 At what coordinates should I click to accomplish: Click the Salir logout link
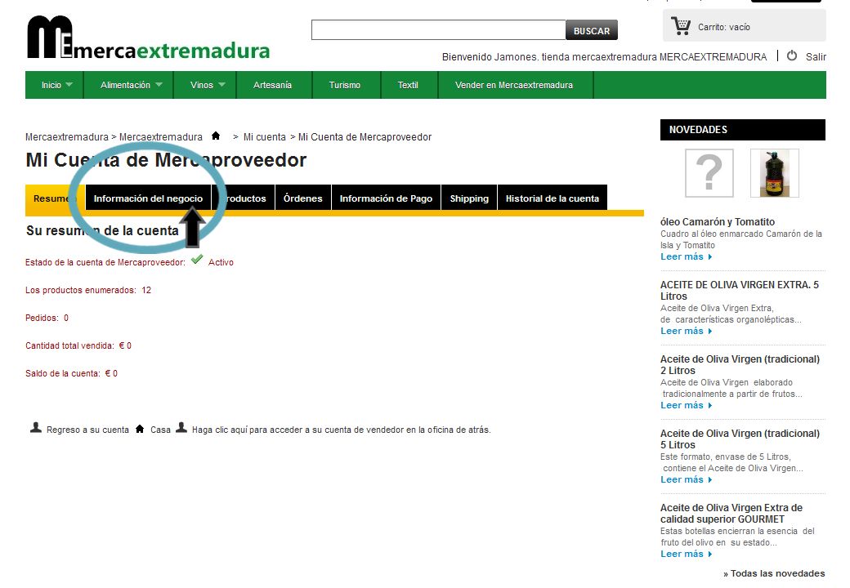coord(816,57)
